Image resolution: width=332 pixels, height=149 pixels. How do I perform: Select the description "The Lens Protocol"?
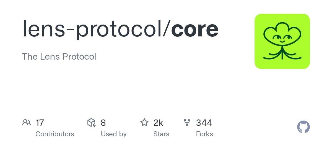(x=59, y=57)
